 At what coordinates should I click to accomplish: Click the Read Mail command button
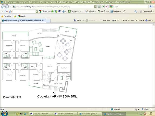[105, 20]
